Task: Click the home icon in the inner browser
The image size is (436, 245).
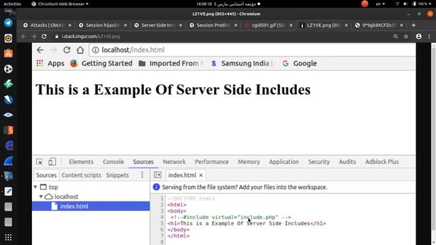Action: [x=80, y=50]
